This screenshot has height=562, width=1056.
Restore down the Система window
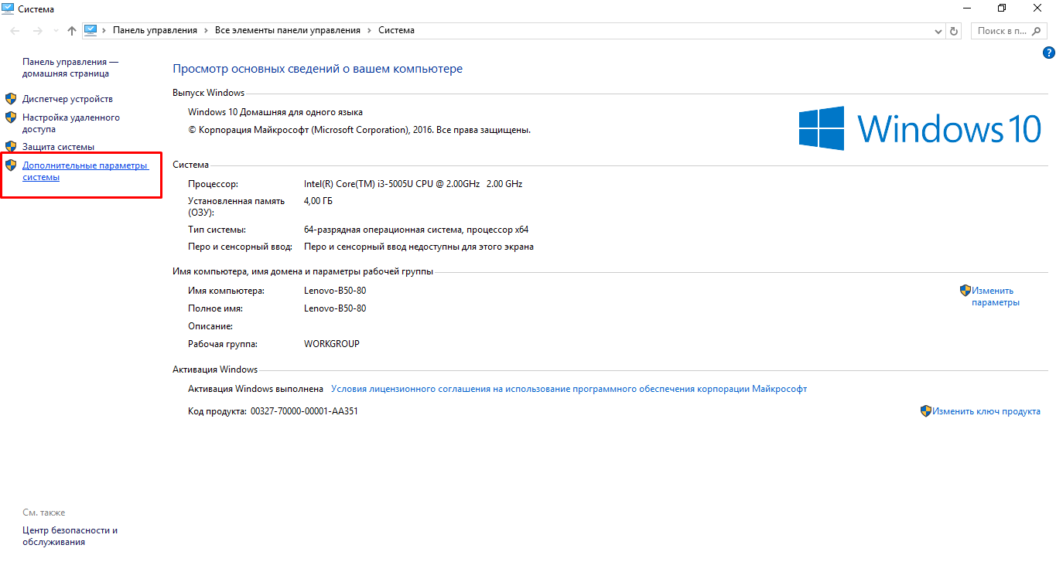click(1002, 9)
